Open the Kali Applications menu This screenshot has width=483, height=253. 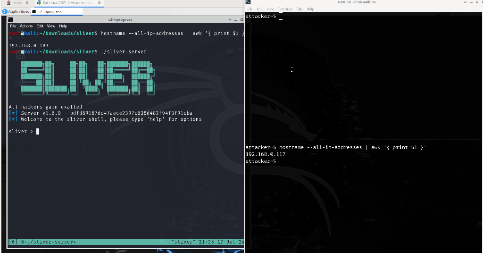coord(16,11)
